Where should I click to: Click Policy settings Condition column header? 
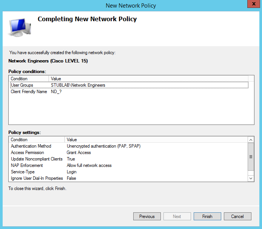37,140
